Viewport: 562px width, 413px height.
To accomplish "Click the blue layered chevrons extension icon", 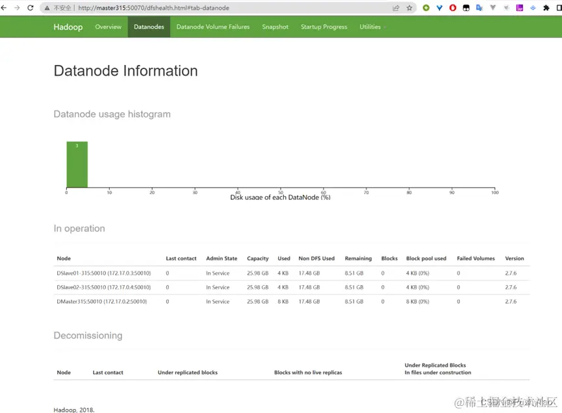I will [x=533, y=8].
